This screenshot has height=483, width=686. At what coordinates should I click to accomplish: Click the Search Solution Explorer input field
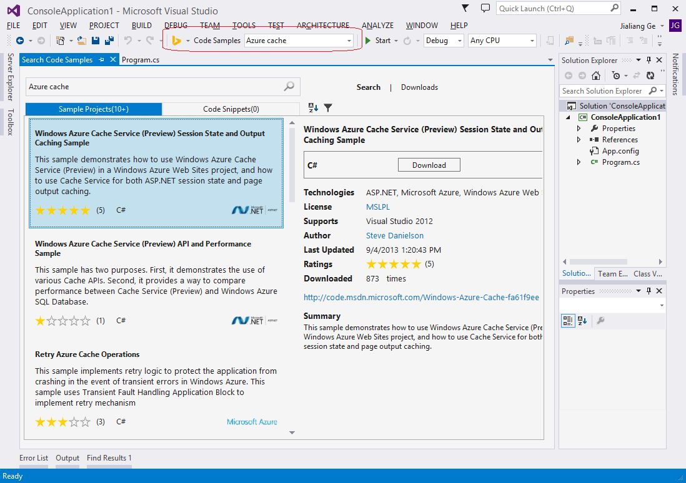603,91
